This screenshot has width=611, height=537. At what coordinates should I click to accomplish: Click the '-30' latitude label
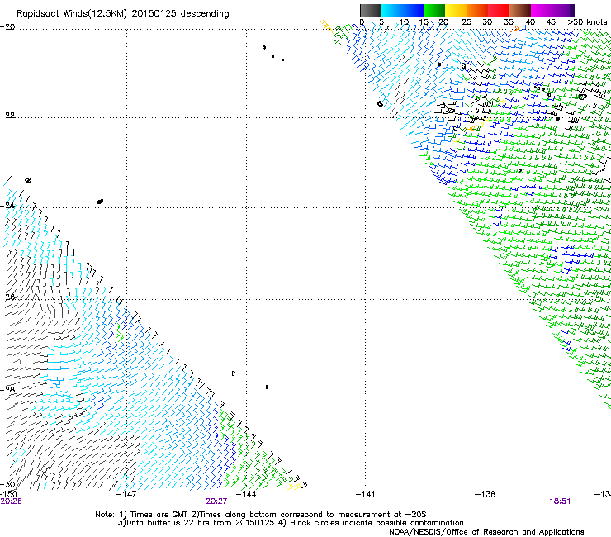(7, 484)
